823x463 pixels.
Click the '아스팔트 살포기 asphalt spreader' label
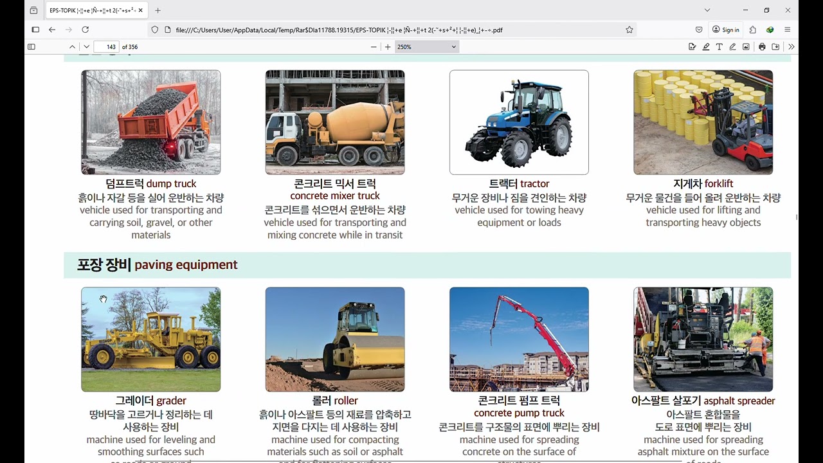tap(703, 401)
